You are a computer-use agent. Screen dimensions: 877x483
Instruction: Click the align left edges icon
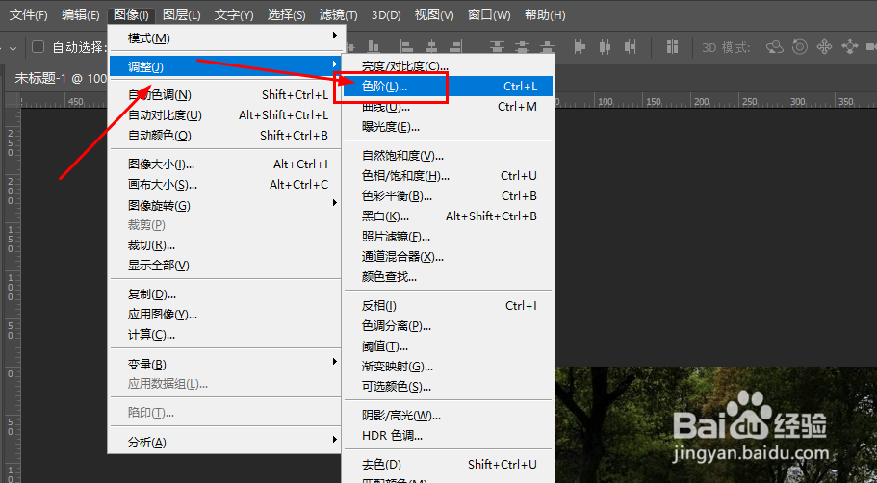point(406,47)
